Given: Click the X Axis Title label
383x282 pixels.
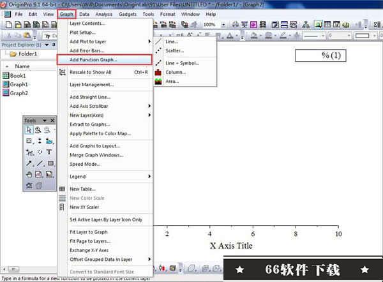Looking at the screenshot, I should (231, 246).
